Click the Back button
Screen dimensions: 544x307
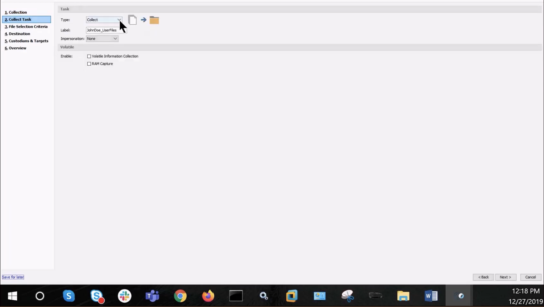coord(483,277)
